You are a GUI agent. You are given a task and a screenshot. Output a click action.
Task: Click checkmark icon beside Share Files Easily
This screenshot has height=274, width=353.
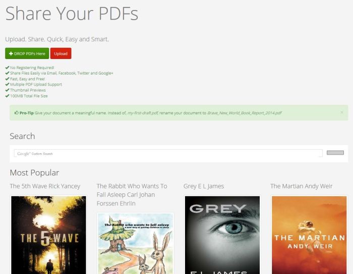[x=7, y=73]
